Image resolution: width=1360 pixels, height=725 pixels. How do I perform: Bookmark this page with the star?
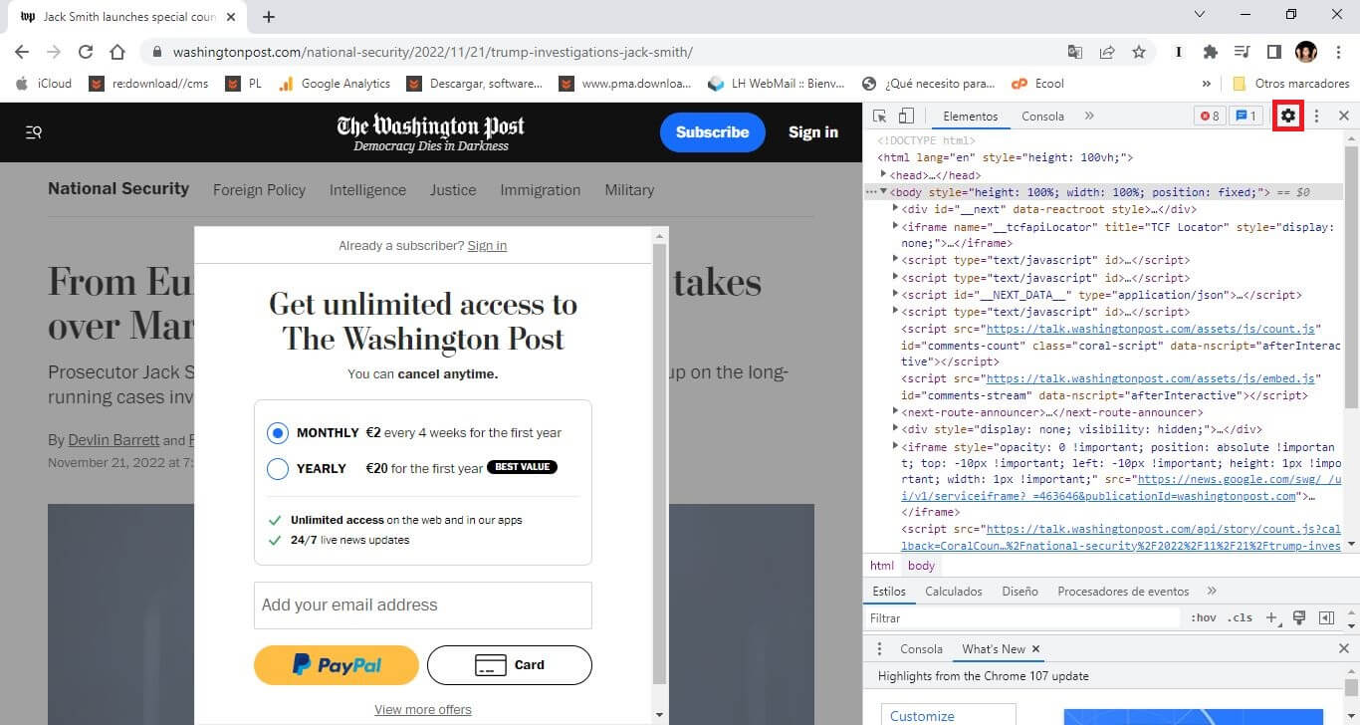pyautogui.click(x=1139, y=52)
